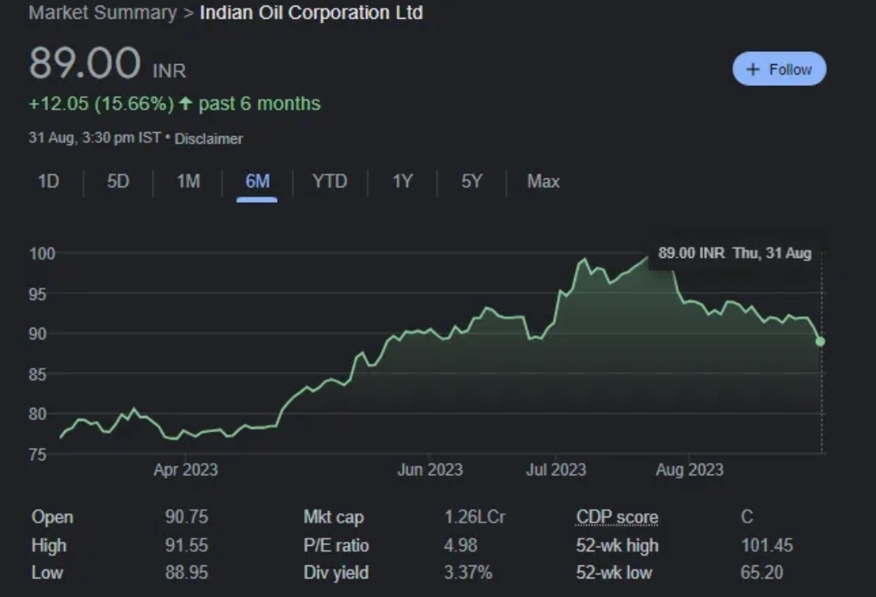Screen dimensions: 876x597
Task: Open the Market Summary breadcrumb link
Action: point(102,13)
